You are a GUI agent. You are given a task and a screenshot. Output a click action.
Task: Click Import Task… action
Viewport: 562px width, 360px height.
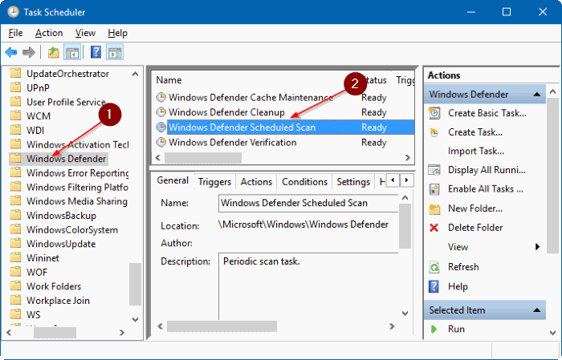click(475, 151)
